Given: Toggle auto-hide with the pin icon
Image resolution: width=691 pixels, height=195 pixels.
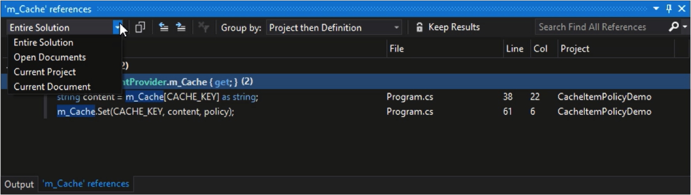Looking at the screenshot, I should point(669,9).
